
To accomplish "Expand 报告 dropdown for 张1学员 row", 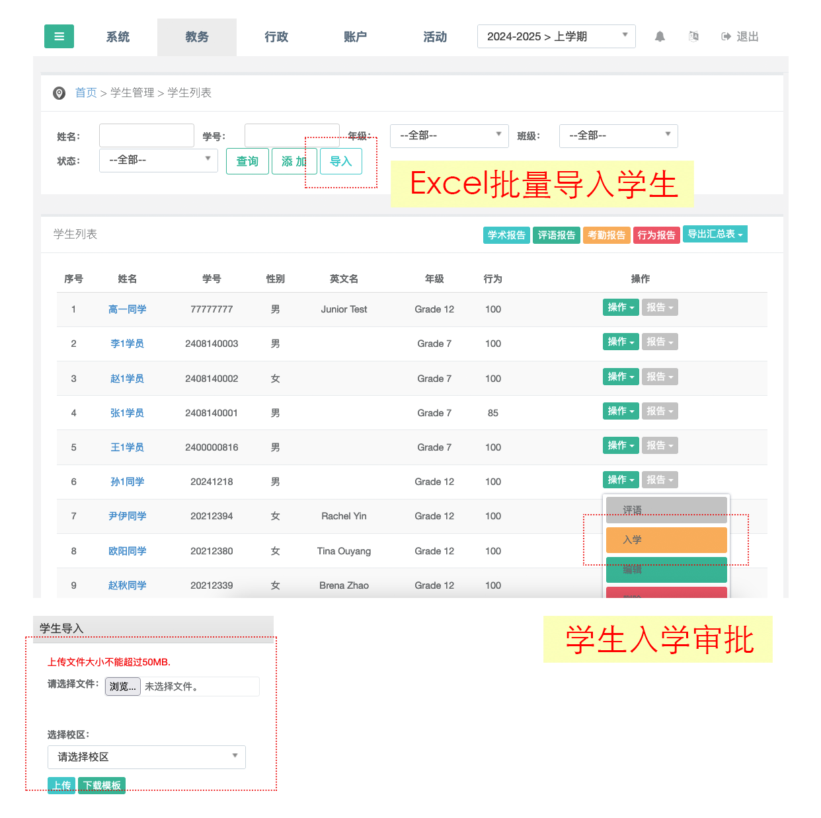I will click(x=660, y=411).
